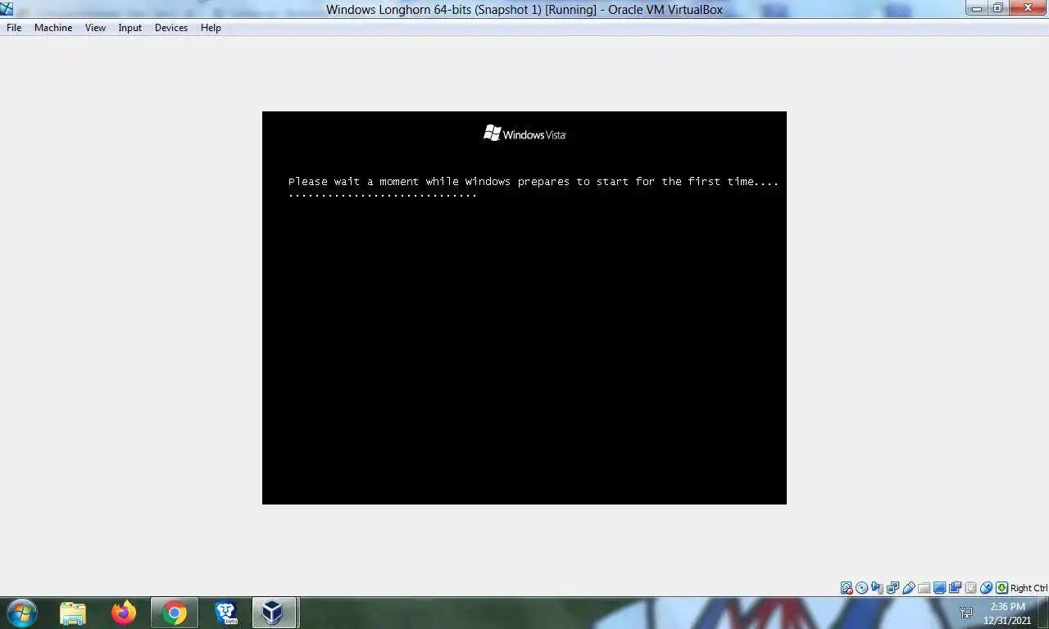1049x629 pixels.
Task: Open the View menu
Action: click(x=95, y=28)
